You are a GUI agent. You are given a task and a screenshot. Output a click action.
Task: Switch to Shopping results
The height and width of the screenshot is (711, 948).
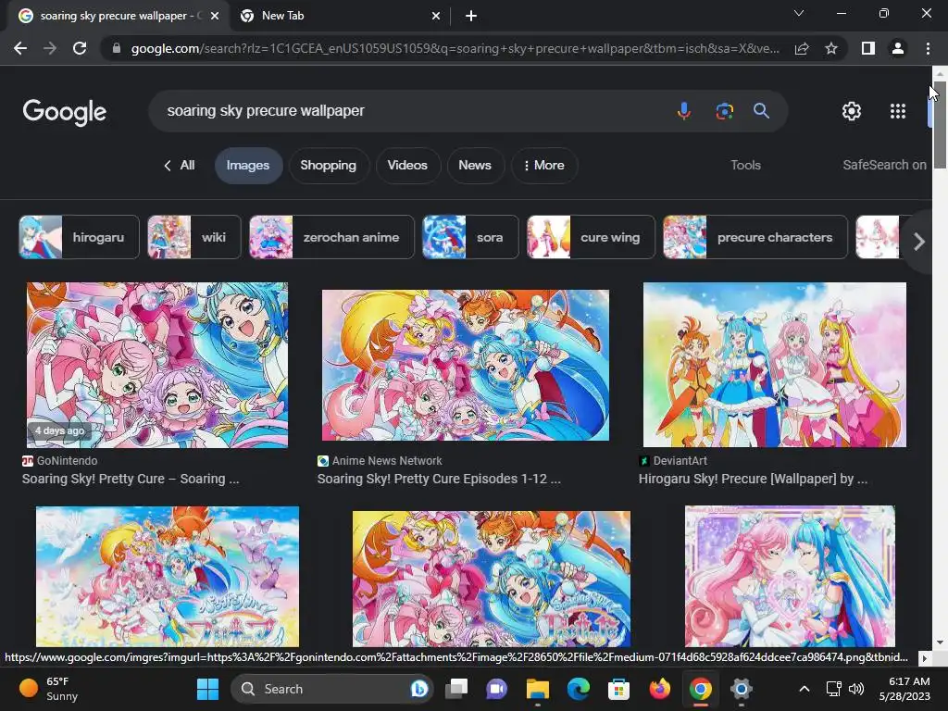tap(329, 165)
